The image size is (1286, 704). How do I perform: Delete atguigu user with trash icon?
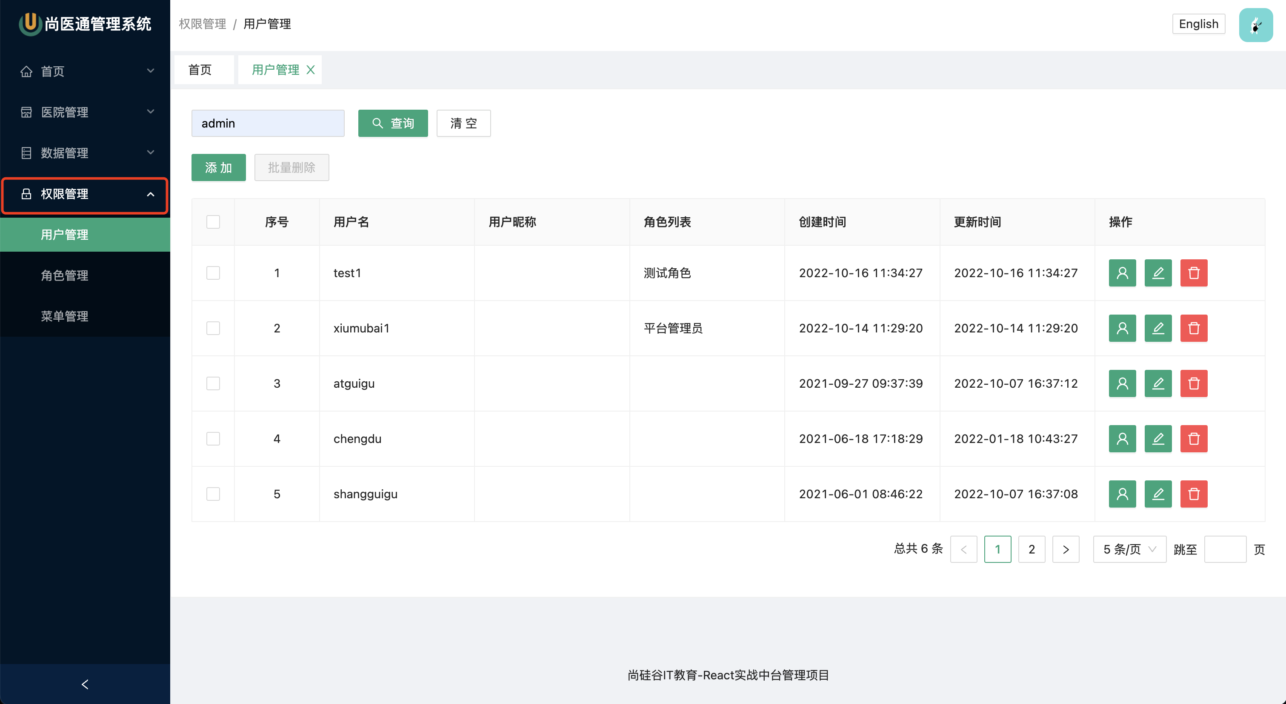[x=1193, y=383]
